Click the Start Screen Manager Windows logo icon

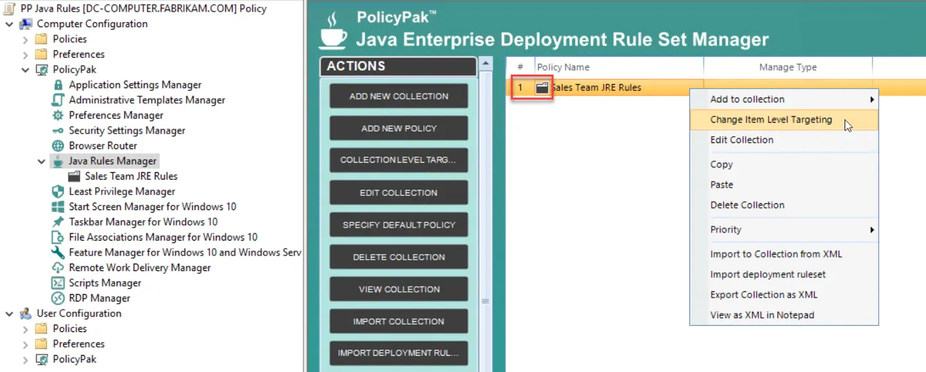[x=58, y=207]
